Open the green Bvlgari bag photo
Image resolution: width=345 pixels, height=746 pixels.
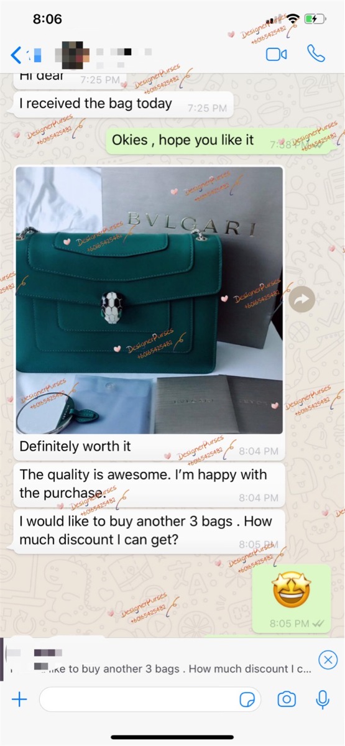tap(149, 300)
